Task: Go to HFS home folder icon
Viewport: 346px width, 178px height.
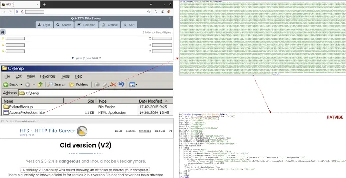Action: tap(3, 32)
